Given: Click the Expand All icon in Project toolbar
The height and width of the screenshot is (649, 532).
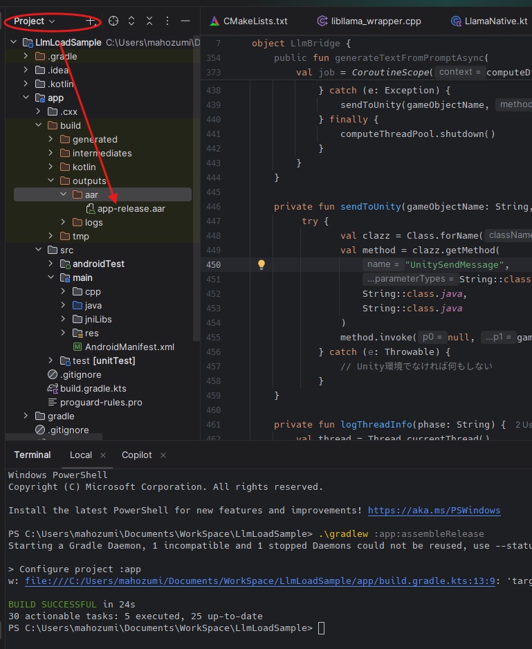Looking at the screenshot, I should (x=131, y=21).
